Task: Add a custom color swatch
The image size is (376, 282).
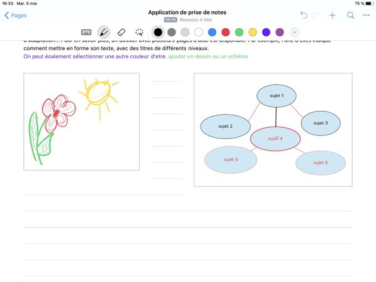Action: [295, 32]
